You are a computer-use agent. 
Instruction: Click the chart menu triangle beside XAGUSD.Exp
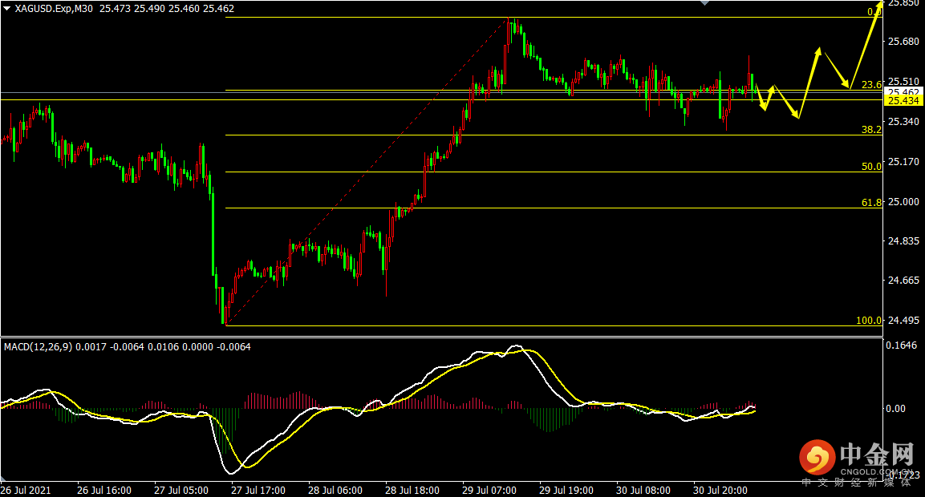point(6,9)
